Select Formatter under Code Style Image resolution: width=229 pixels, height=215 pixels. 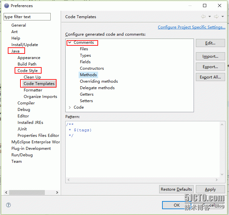coord(33,90)
